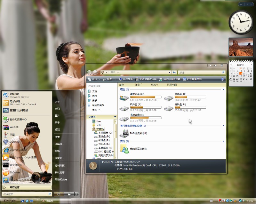Click 系统属性 in the Explorer toolbar
This screenshot has height=204, width=256.
[125, 79]
